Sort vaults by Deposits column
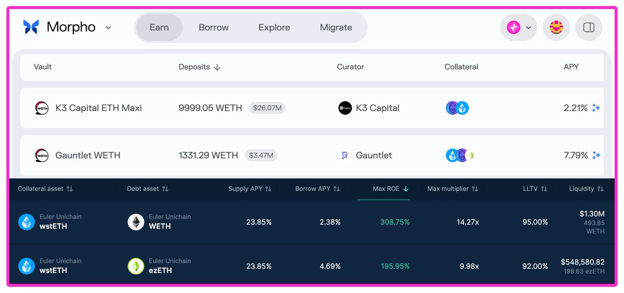Viewport: 624px width, 293px height. tap(200, 67)
